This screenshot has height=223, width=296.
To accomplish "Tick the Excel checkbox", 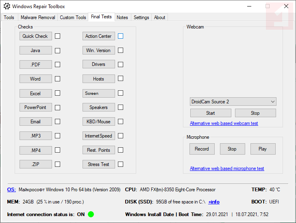I will [x=58, y=93].
